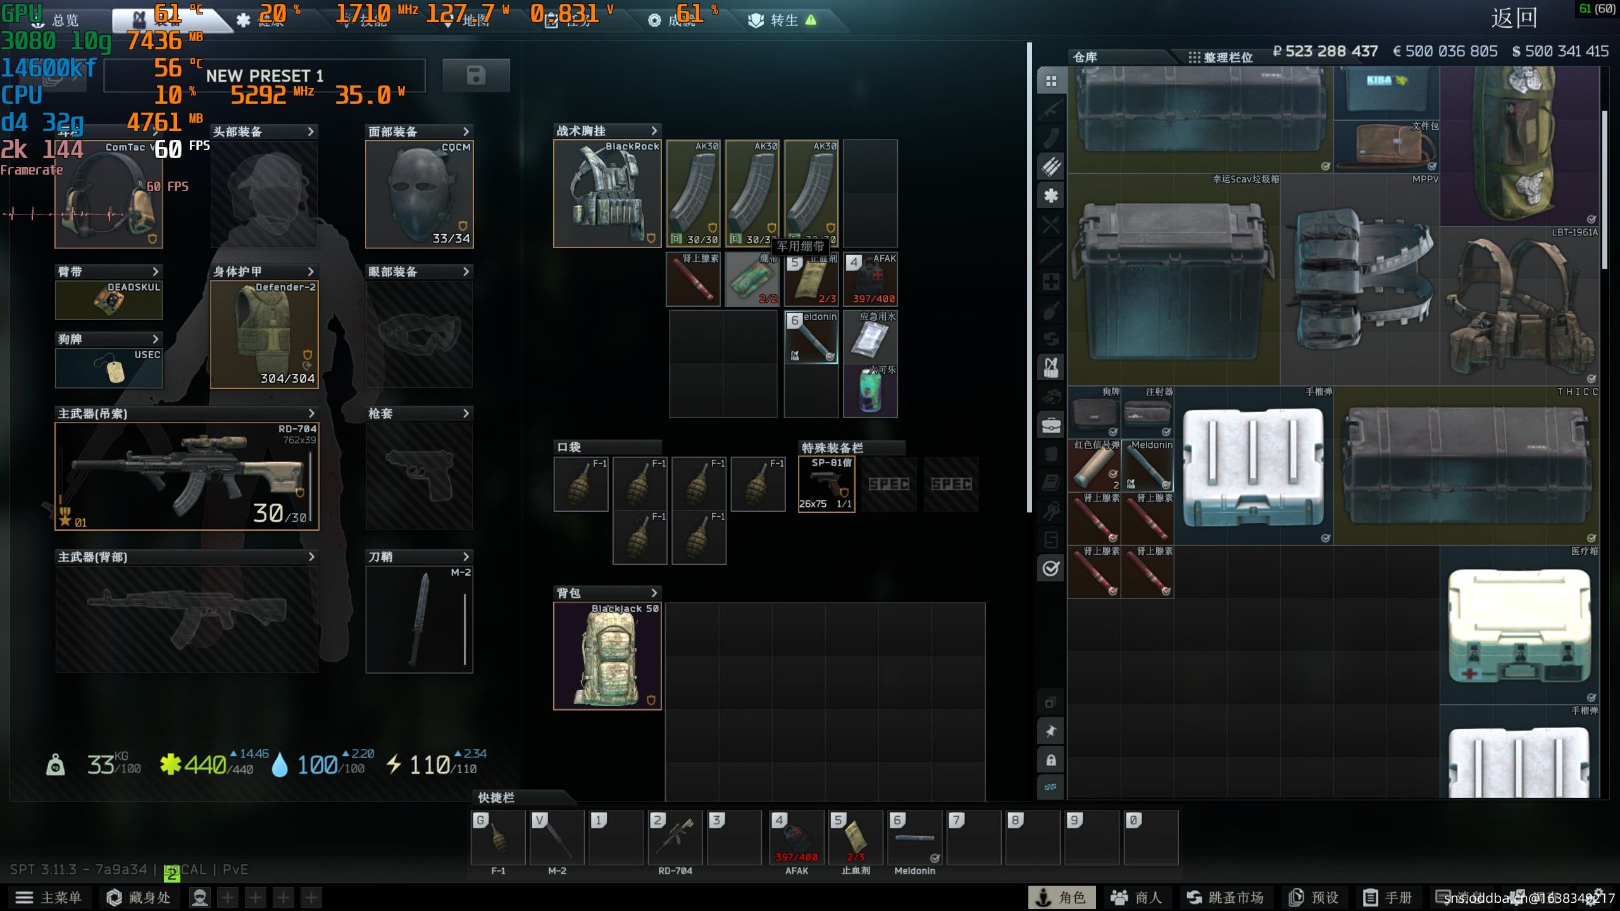Go to 藏身处 hideout button
1620x911 pixels.
pos(139,897)
